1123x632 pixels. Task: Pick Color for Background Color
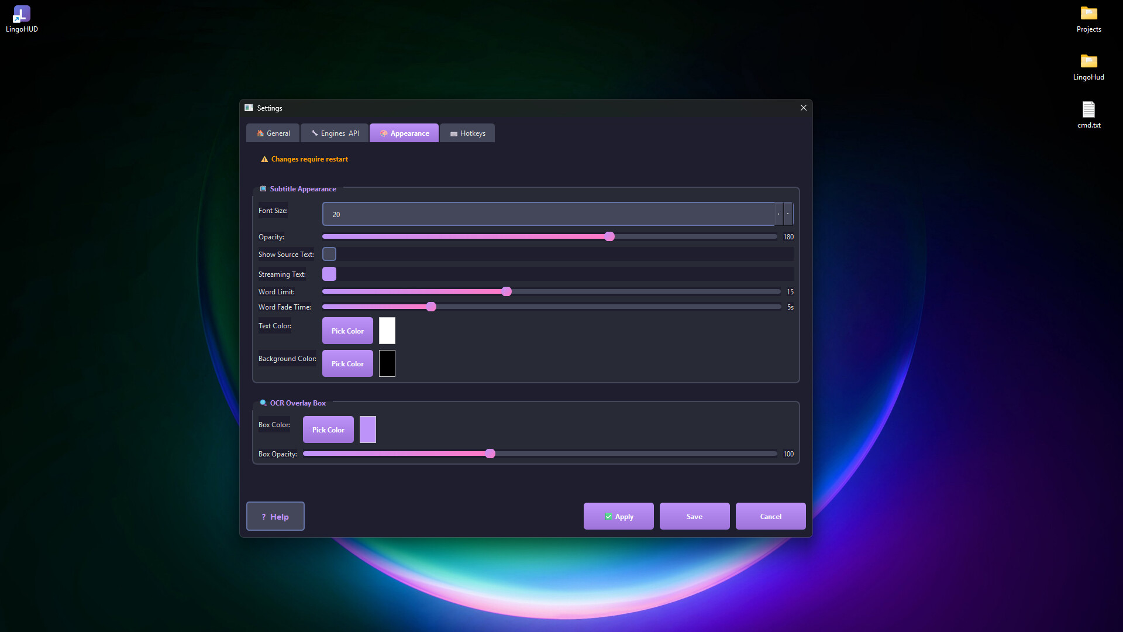[347, 363]
